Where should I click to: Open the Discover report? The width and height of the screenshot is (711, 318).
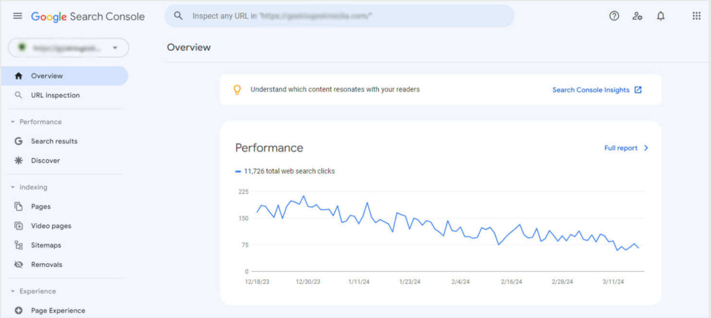46,160
